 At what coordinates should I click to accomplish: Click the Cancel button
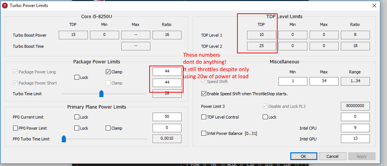pyautogui.click(x=332, y=156)
